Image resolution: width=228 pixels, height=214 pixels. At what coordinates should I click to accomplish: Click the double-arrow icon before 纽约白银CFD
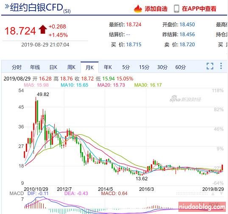(7, 6)
